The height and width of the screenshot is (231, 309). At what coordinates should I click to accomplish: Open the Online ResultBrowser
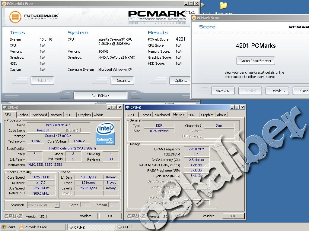coord(256,61)
